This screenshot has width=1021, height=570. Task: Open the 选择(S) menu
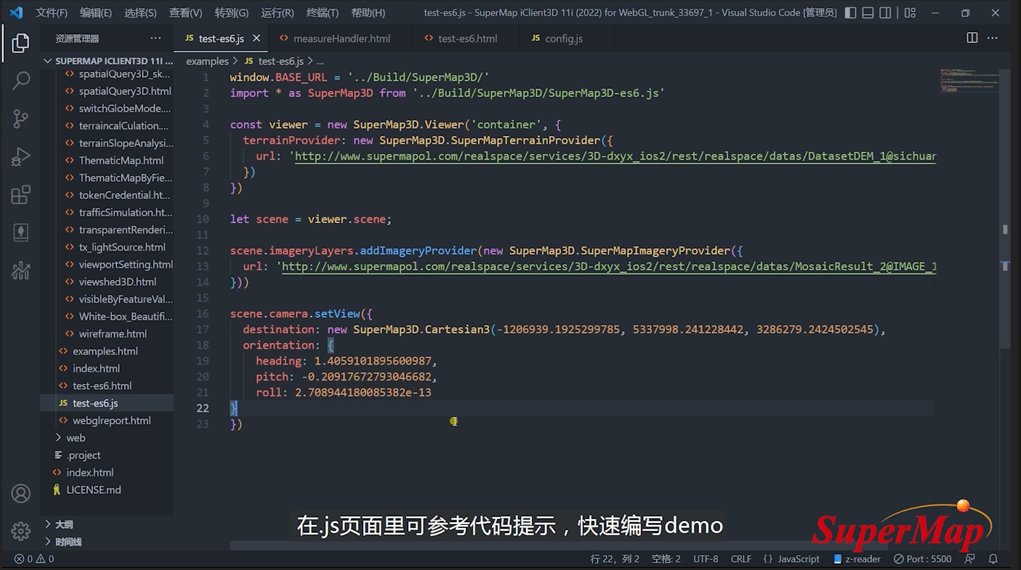(x=140, y=12)
